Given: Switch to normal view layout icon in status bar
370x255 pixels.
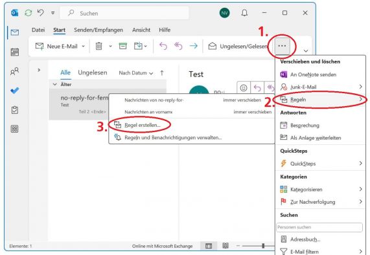Looking at the screenshot, I should [209, 246].
